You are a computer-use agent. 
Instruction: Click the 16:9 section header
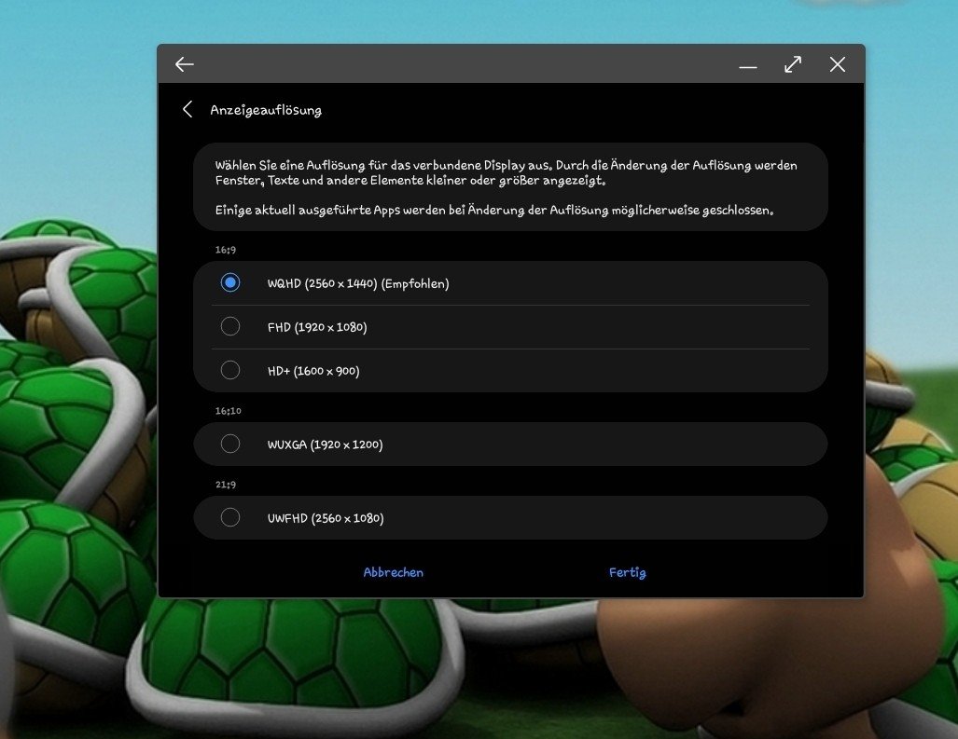coord(226,250)
